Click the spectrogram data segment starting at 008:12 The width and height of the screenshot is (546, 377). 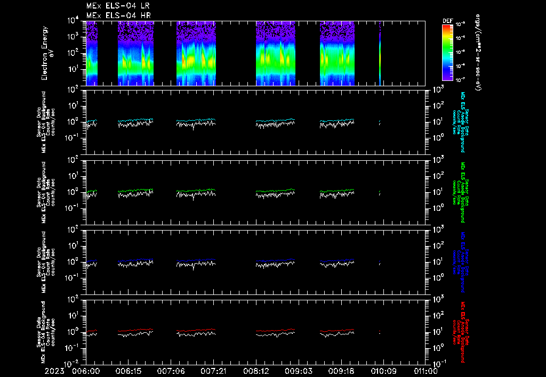click(276, 53)
